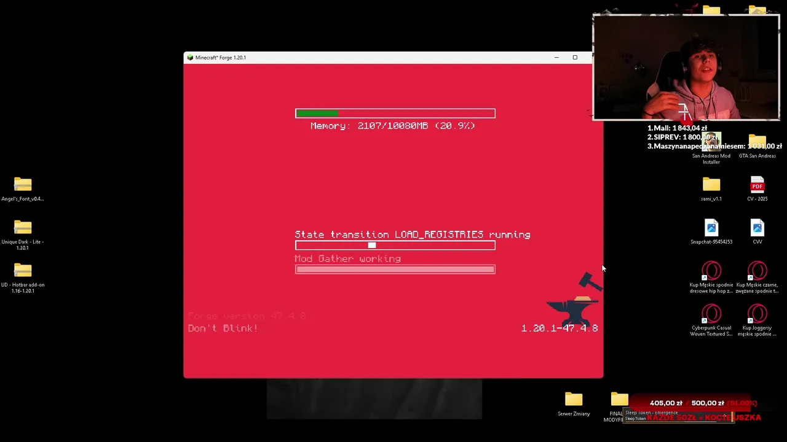787x442 pixels.
Task: Click the State transition LOAD_REGISTRIES running text
Action: click(413, 235)
